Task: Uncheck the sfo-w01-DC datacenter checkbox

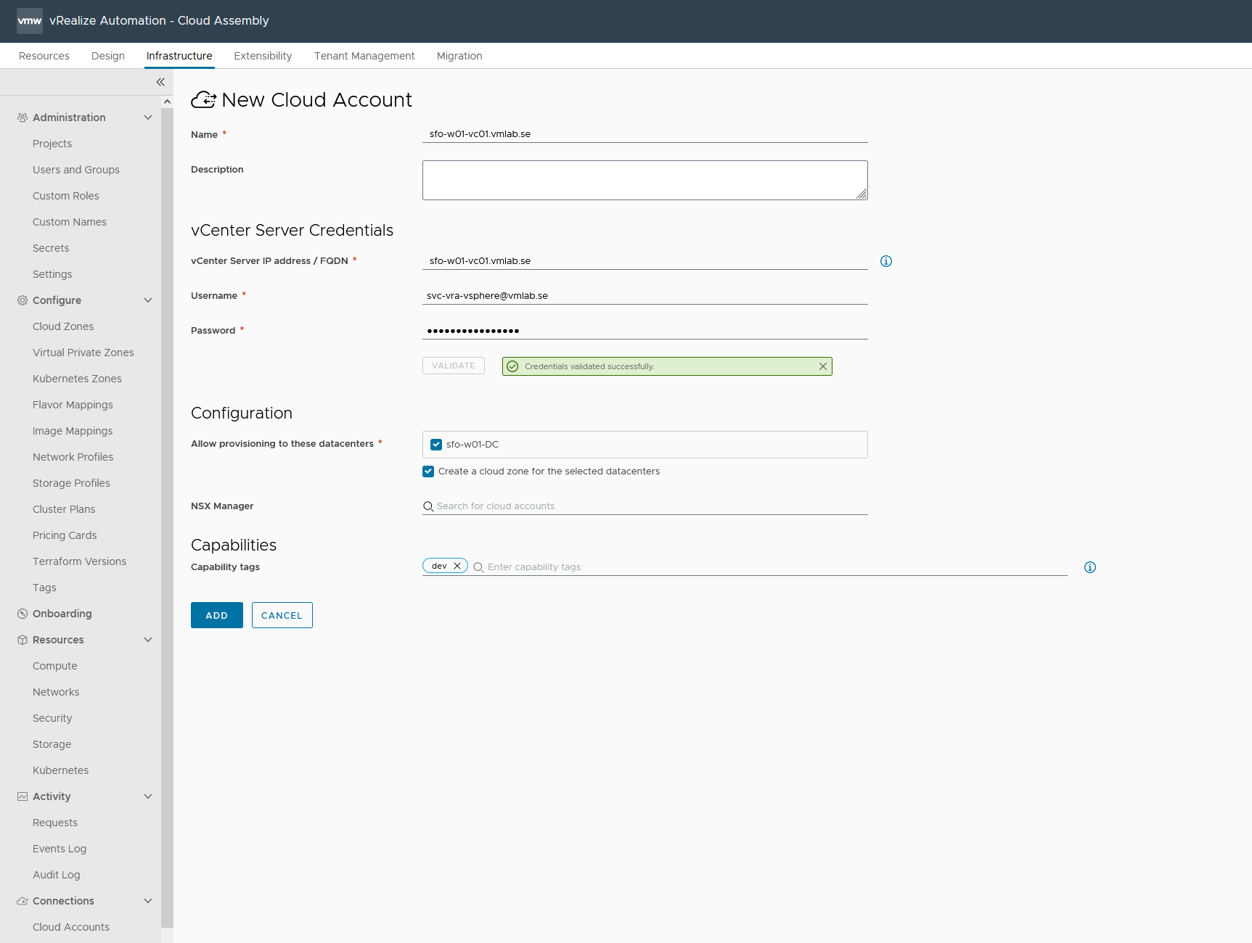Action: click(436, 445)
